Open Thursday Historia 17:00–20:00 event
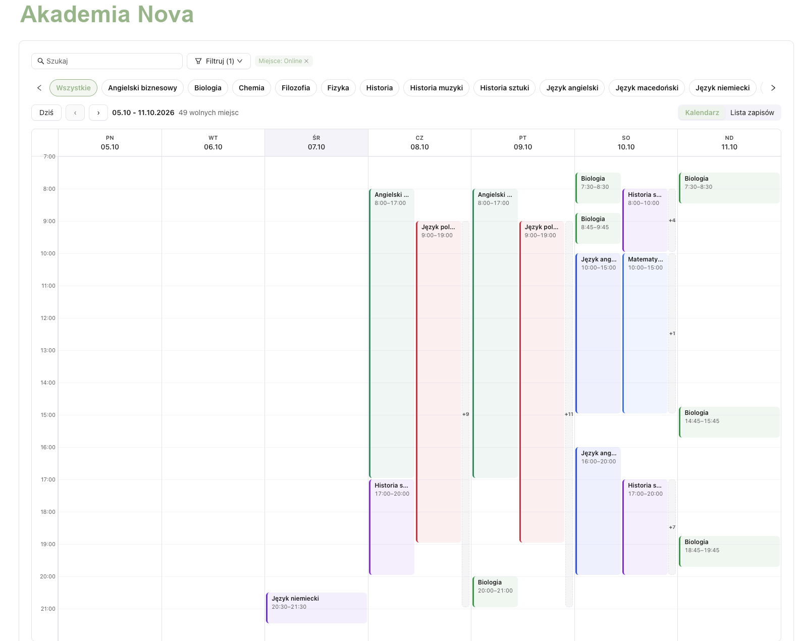800x641 pixels. pos(392,527)
